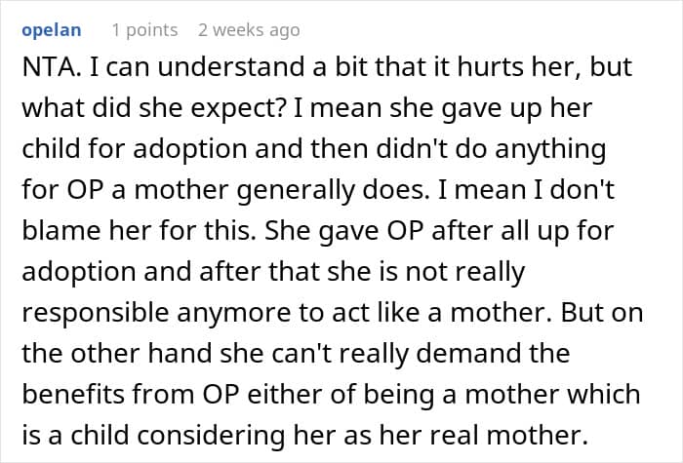Click the words 'responsible anymore'
This screenshot has height=463, width=683.
pos(157,313)
